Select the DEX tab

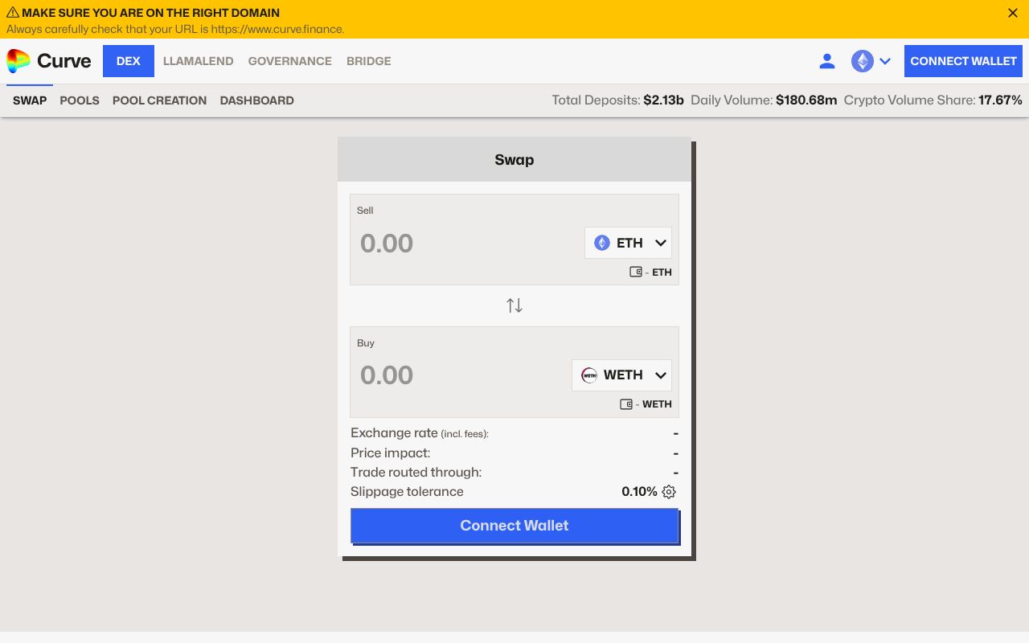[129, 61]
